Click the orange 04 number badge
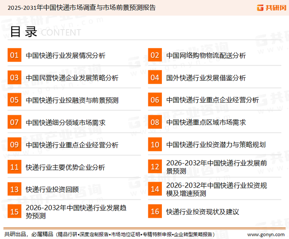289x239 pixels. (x=155, y=77)
